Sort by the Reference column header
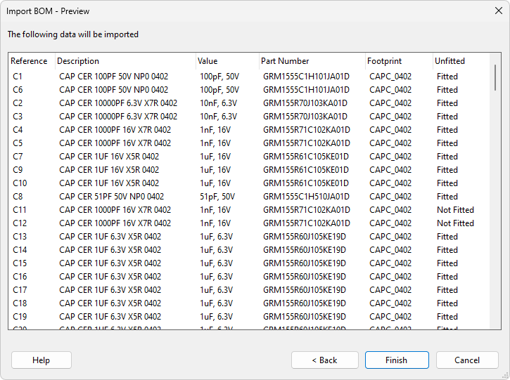 pyautogui.click(x=30, y=61)
